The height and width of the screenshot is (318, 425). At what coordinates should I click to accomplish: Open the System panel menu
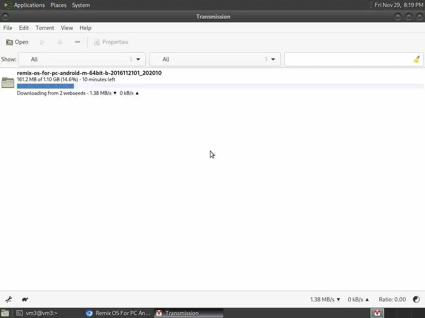pyautogui.click(x=81, y=5)
